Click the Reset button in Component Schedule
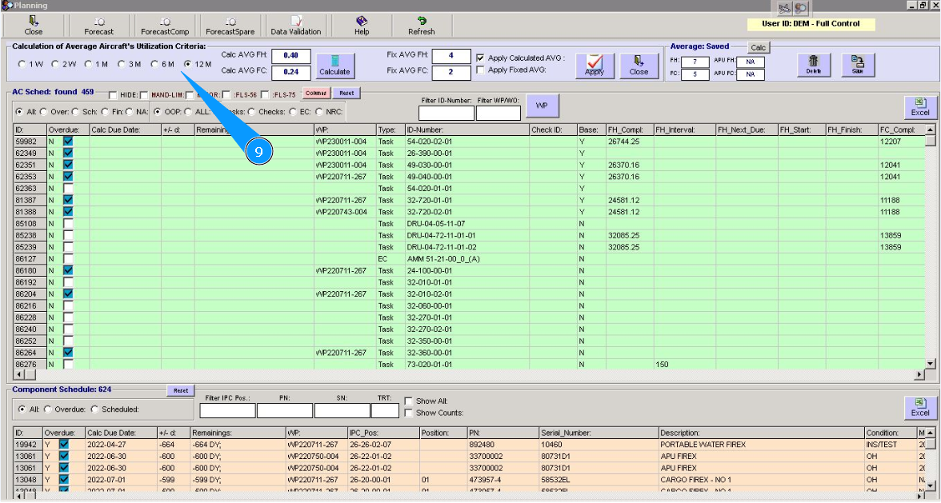This screenshot has width=941, height=503. 181,390
